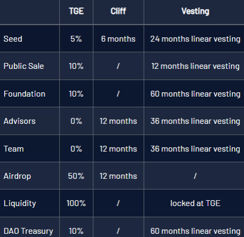This screenshot has width=244, height=237.
Task: Click the Liquidity 100% TGE cell
Action: (76, 203)
